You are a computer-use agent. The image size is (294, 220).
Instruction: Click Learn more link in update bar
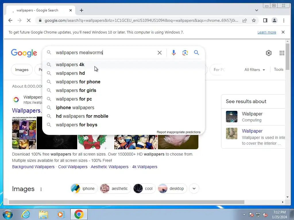[267, 32]
